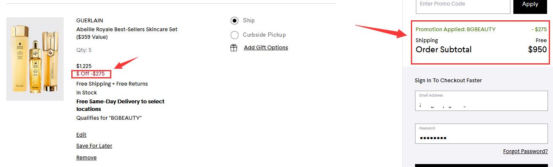The width and height of the screenshot is (553, 167).
Task: Click Save For Later link
Action: [x=94, y=146]
